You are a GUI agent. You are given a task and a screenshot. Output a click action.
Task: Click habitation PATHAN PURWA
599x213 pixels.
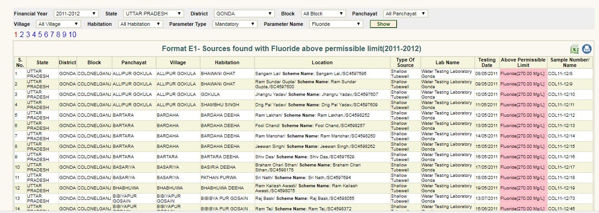[x=219, y=178]
